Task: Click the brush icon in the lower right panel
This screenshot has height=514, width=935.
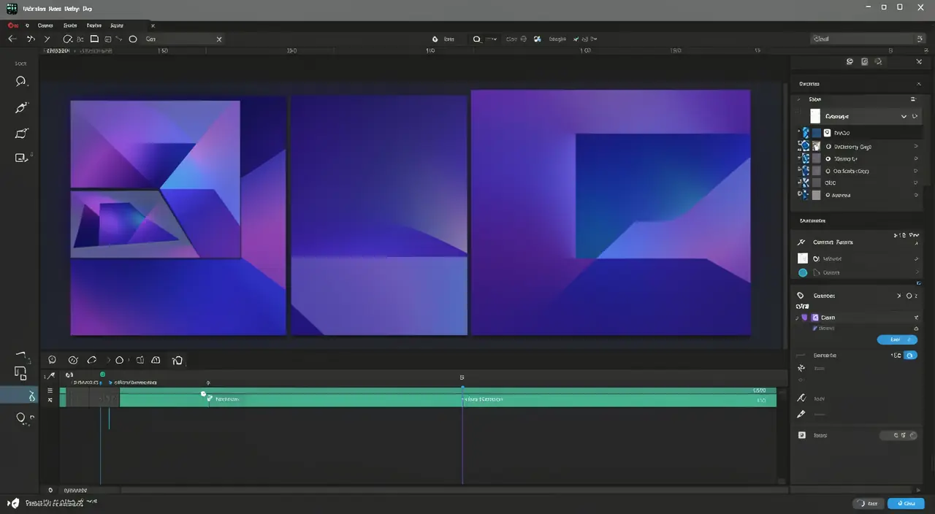Action: [x=801, y=399]
